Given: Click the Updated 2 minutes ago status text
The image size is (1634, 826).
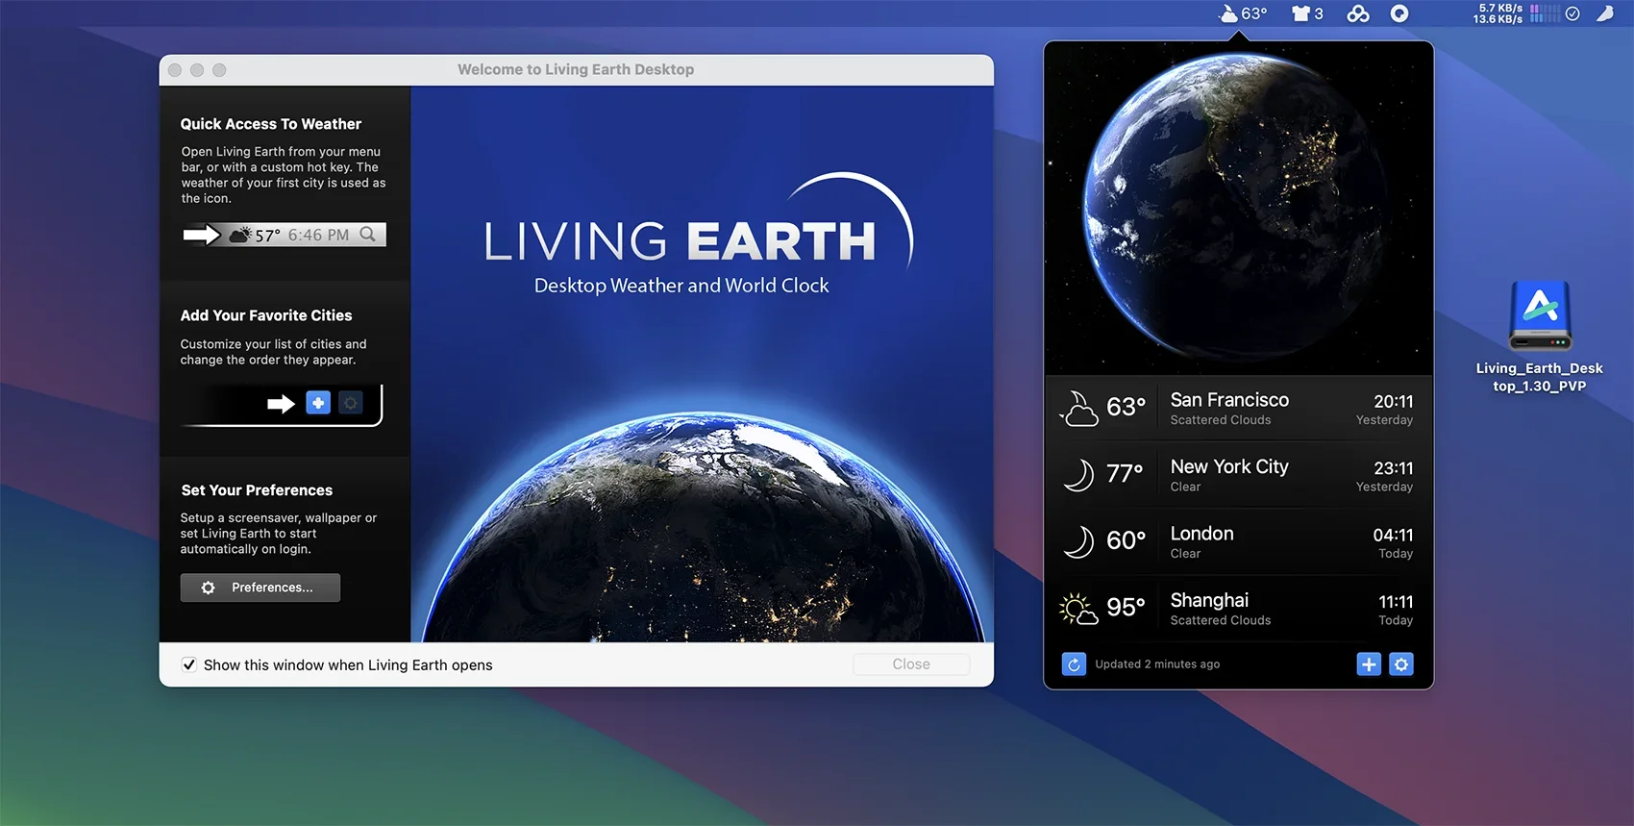Looking at the screenshot, I should (x=1157, y=664).
